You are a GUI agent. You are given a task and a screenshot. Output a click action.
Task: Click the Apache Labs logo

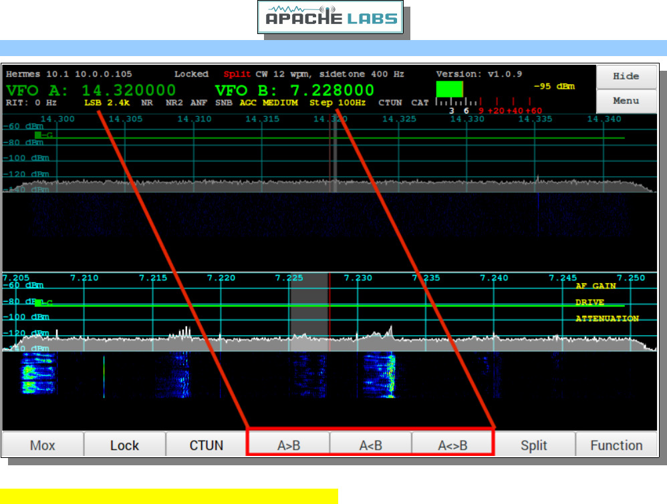[x=331, y=17]
